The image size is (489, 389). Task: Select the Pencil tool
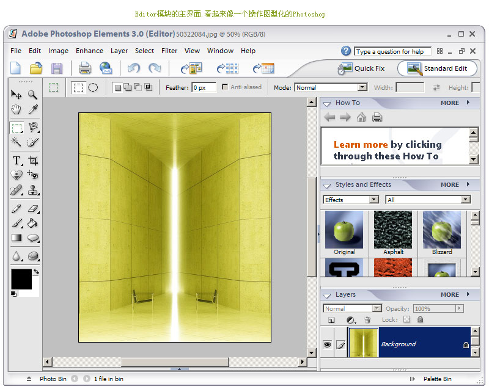pos(17,208)
